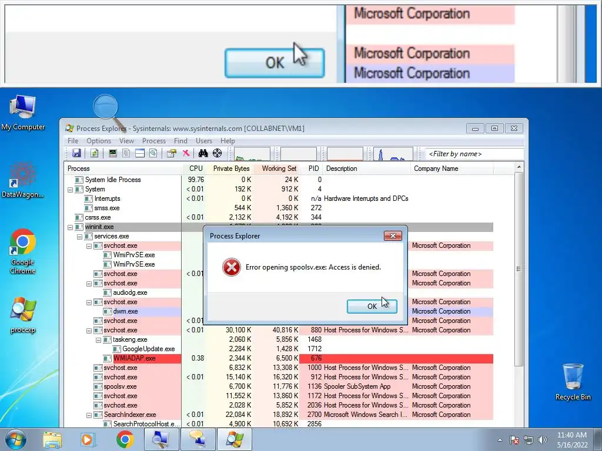Screen dimensions: 602x451
Task: Collapse the SearchIndexer.exe tree node
Action: coord(89,415)
